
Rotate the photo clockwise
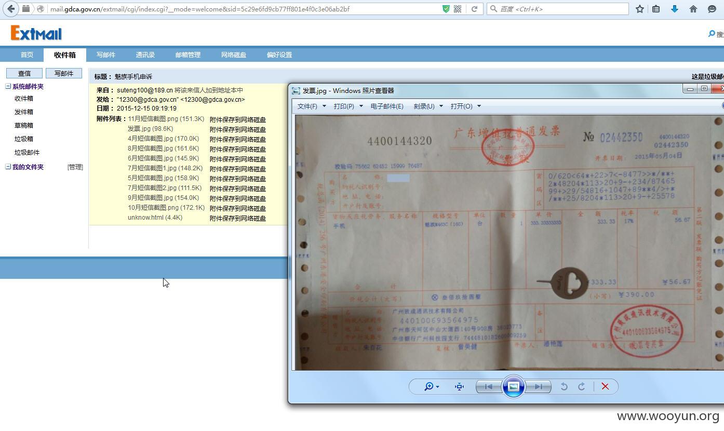[x=581, y=386]
